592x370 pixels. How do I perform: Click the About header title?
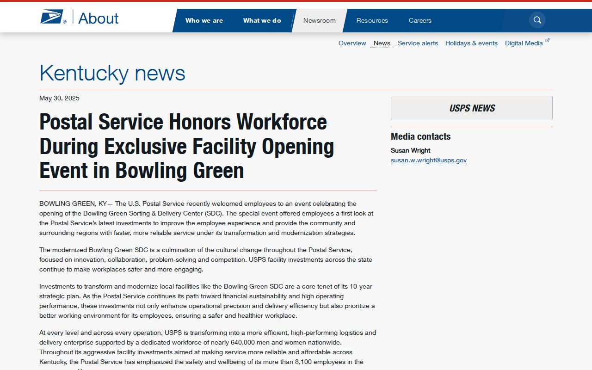99,18
